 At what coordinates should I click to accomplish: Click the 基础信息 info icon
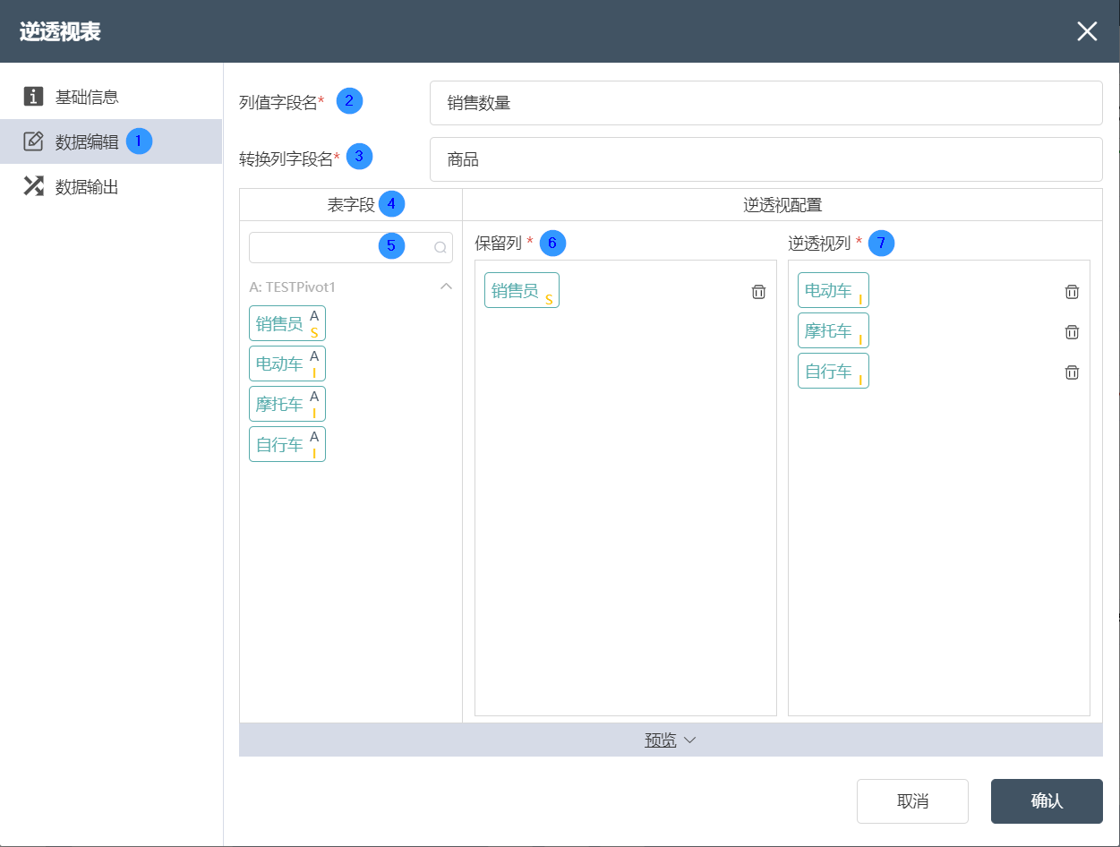33,96
